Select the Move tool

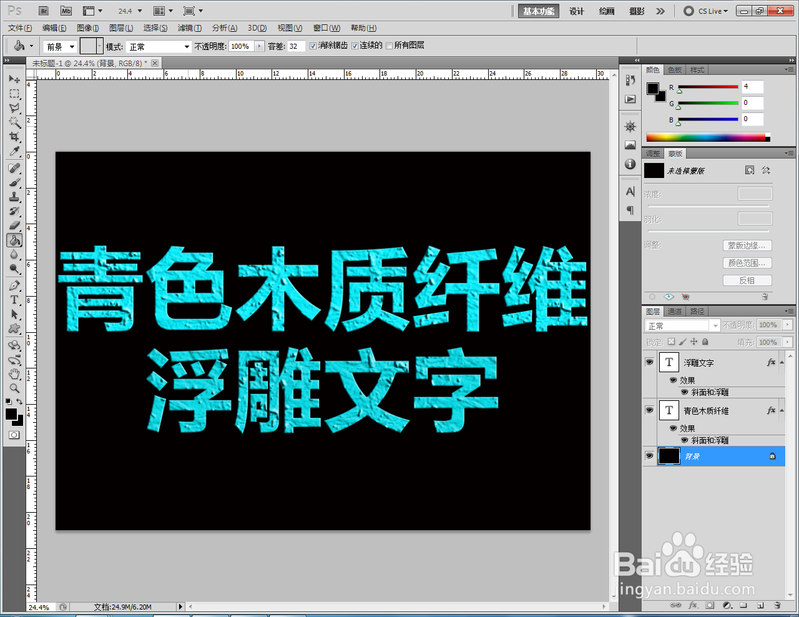pos(14,79)
